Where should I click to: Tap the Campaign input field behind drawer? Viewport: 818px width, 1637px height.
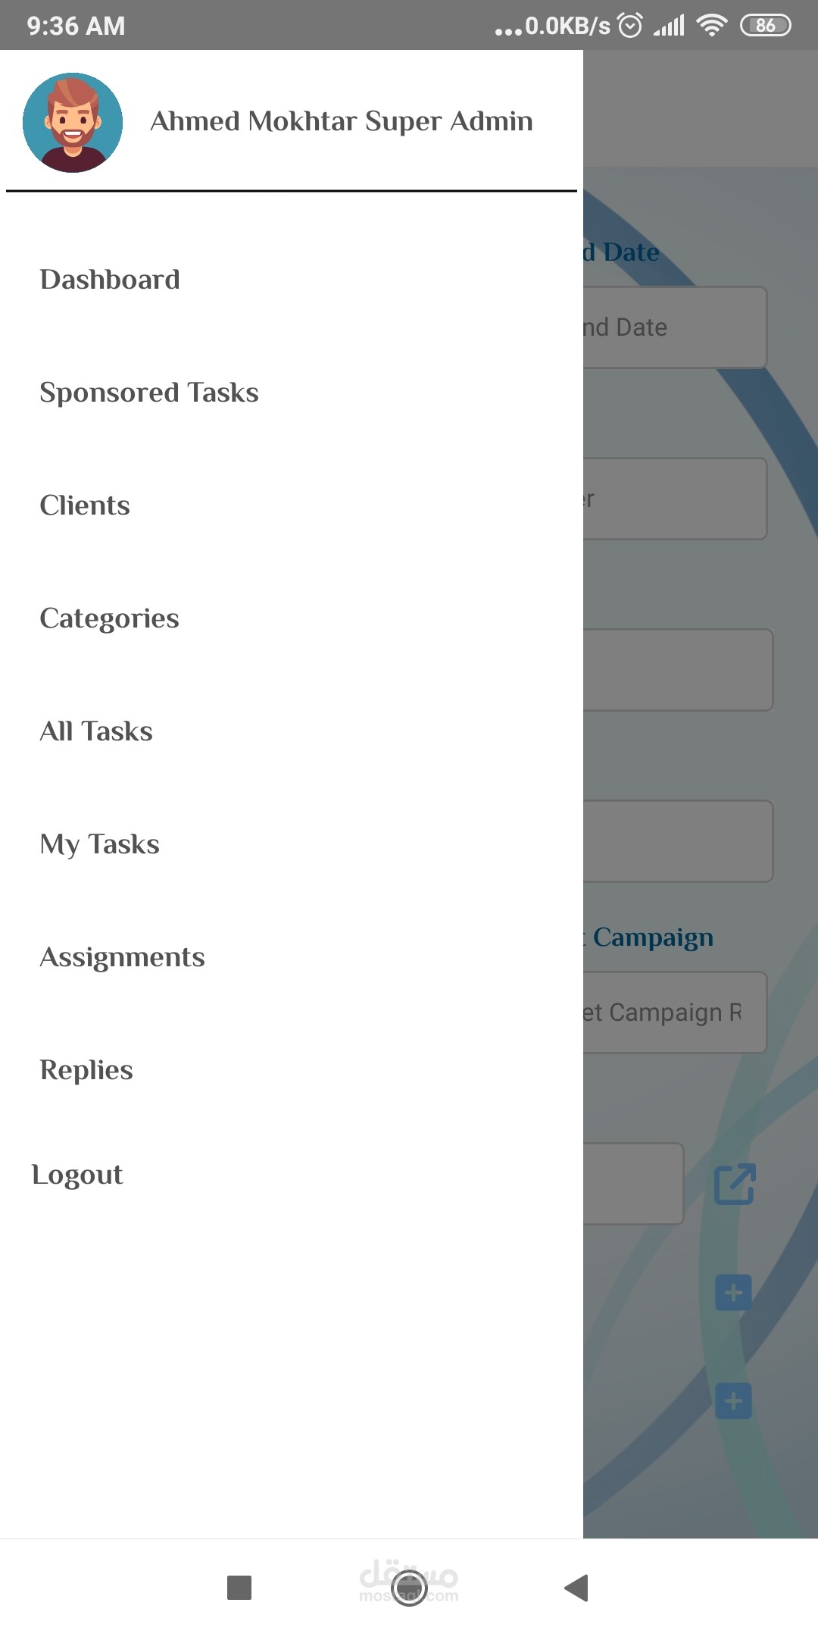point(674,1013)
